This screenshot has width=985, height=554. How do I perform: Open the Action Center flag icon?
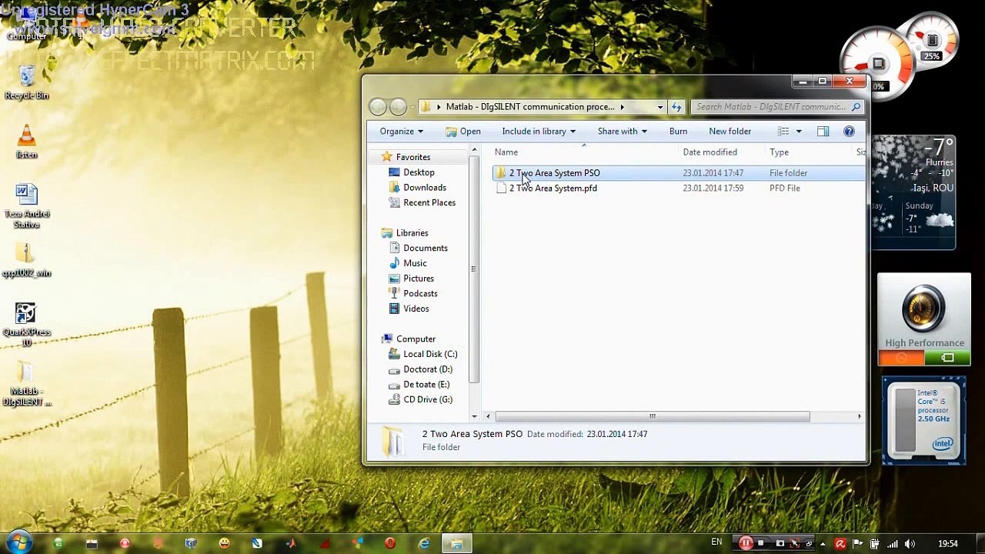pyautogui.click(x=858, y=544)
